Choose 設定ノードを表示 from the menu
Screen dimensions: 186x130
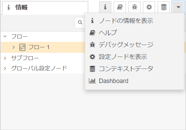coord(134,57)
